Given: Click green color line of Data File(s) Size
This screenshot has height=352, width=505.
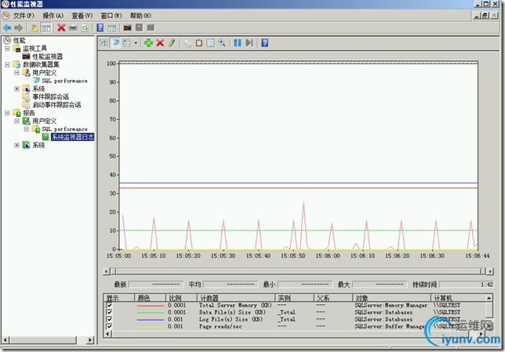Looking at the screenshot, I should tap(151, 312).
